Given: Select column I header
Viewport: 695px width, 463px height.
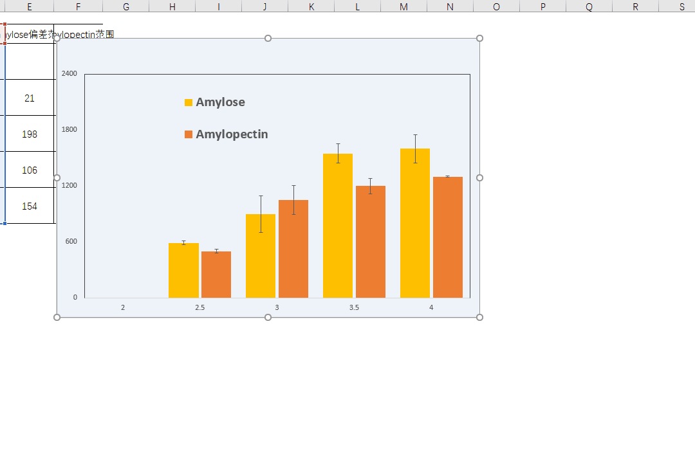Looking at the screenshot, I should point(219,6).
